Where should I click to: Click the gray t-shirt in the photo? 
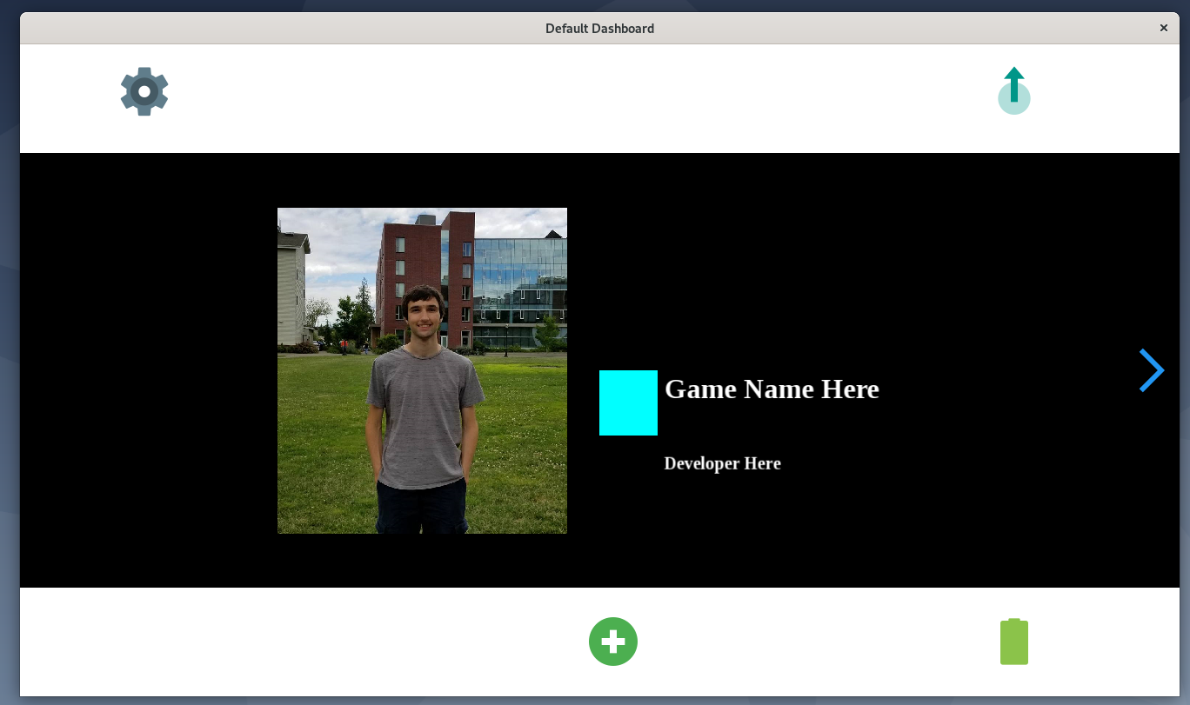[x=424, y=409]
